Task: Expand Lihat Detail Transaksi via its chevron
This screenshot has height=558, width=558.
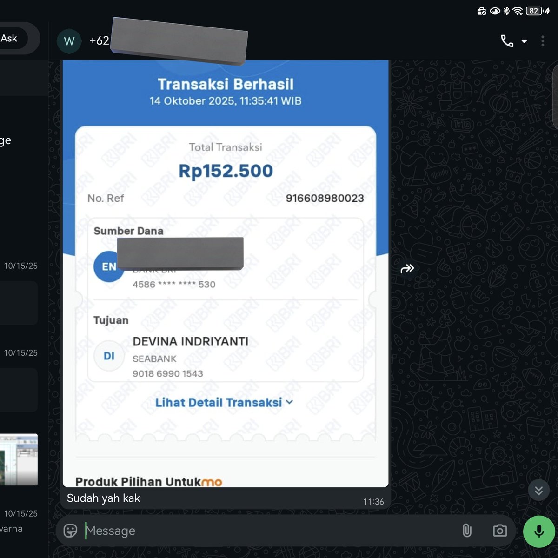Action: pyautogui.click(x=290, y=403)
